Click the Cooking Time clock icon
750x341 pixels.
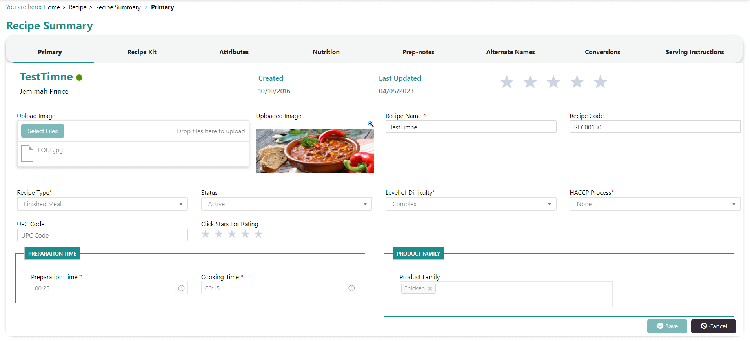tap(351, 288)
